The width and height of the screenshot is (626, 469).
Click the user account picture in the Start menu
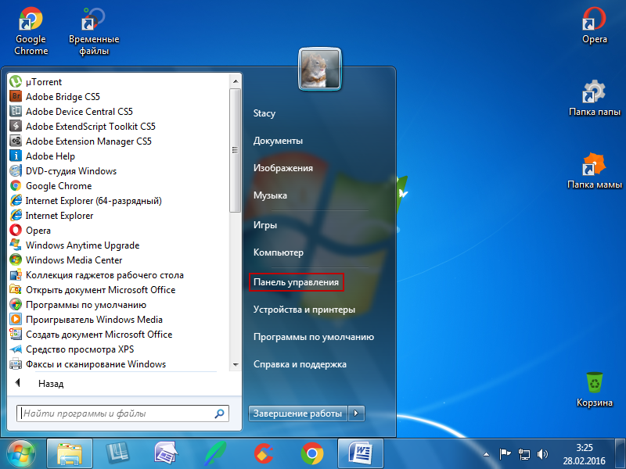(320, 69)
